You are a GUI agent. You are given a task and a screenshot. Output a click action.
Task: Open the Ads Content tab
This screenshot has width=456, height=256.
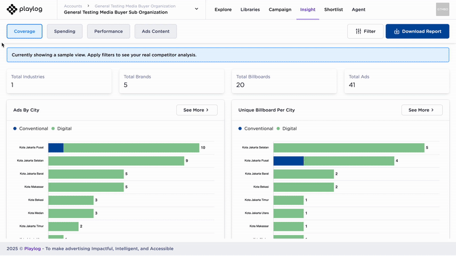[156, 31]
